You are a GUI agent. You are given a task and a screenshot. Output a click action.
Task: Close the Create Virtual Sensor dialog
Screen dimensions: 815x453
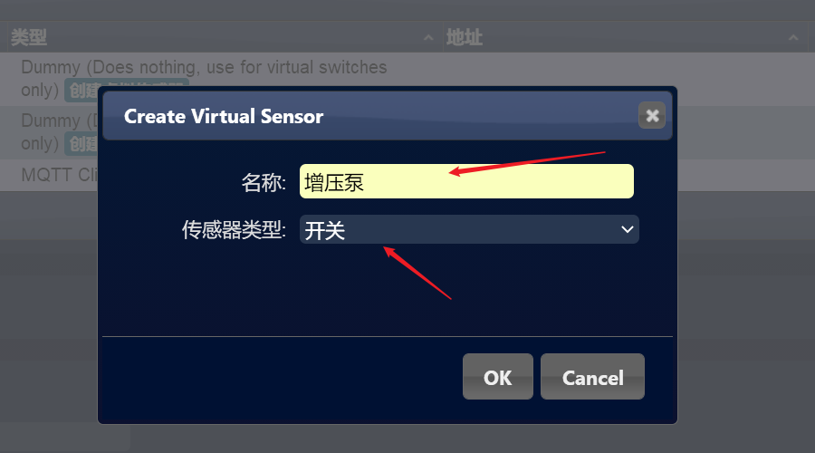652,115
